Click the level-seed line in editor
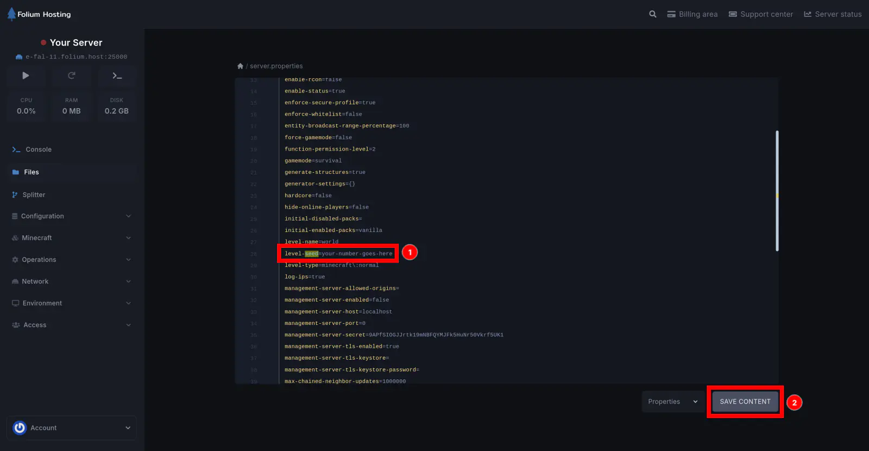Image resolution: width=869 pixels, height=451 pixels. (x=338, y=254)
